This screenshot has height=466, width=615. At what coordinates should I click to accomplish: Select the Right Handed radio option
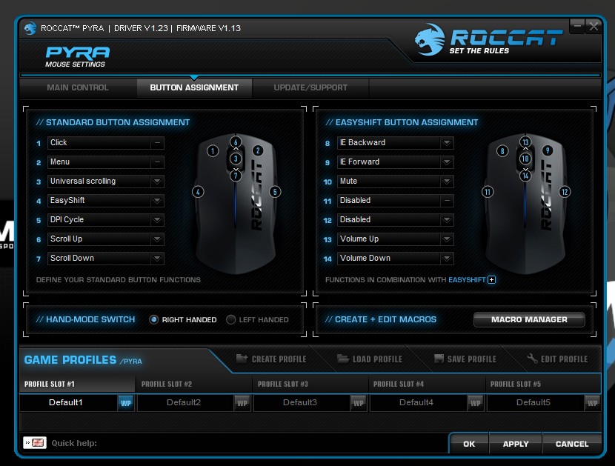coord(154,320)
